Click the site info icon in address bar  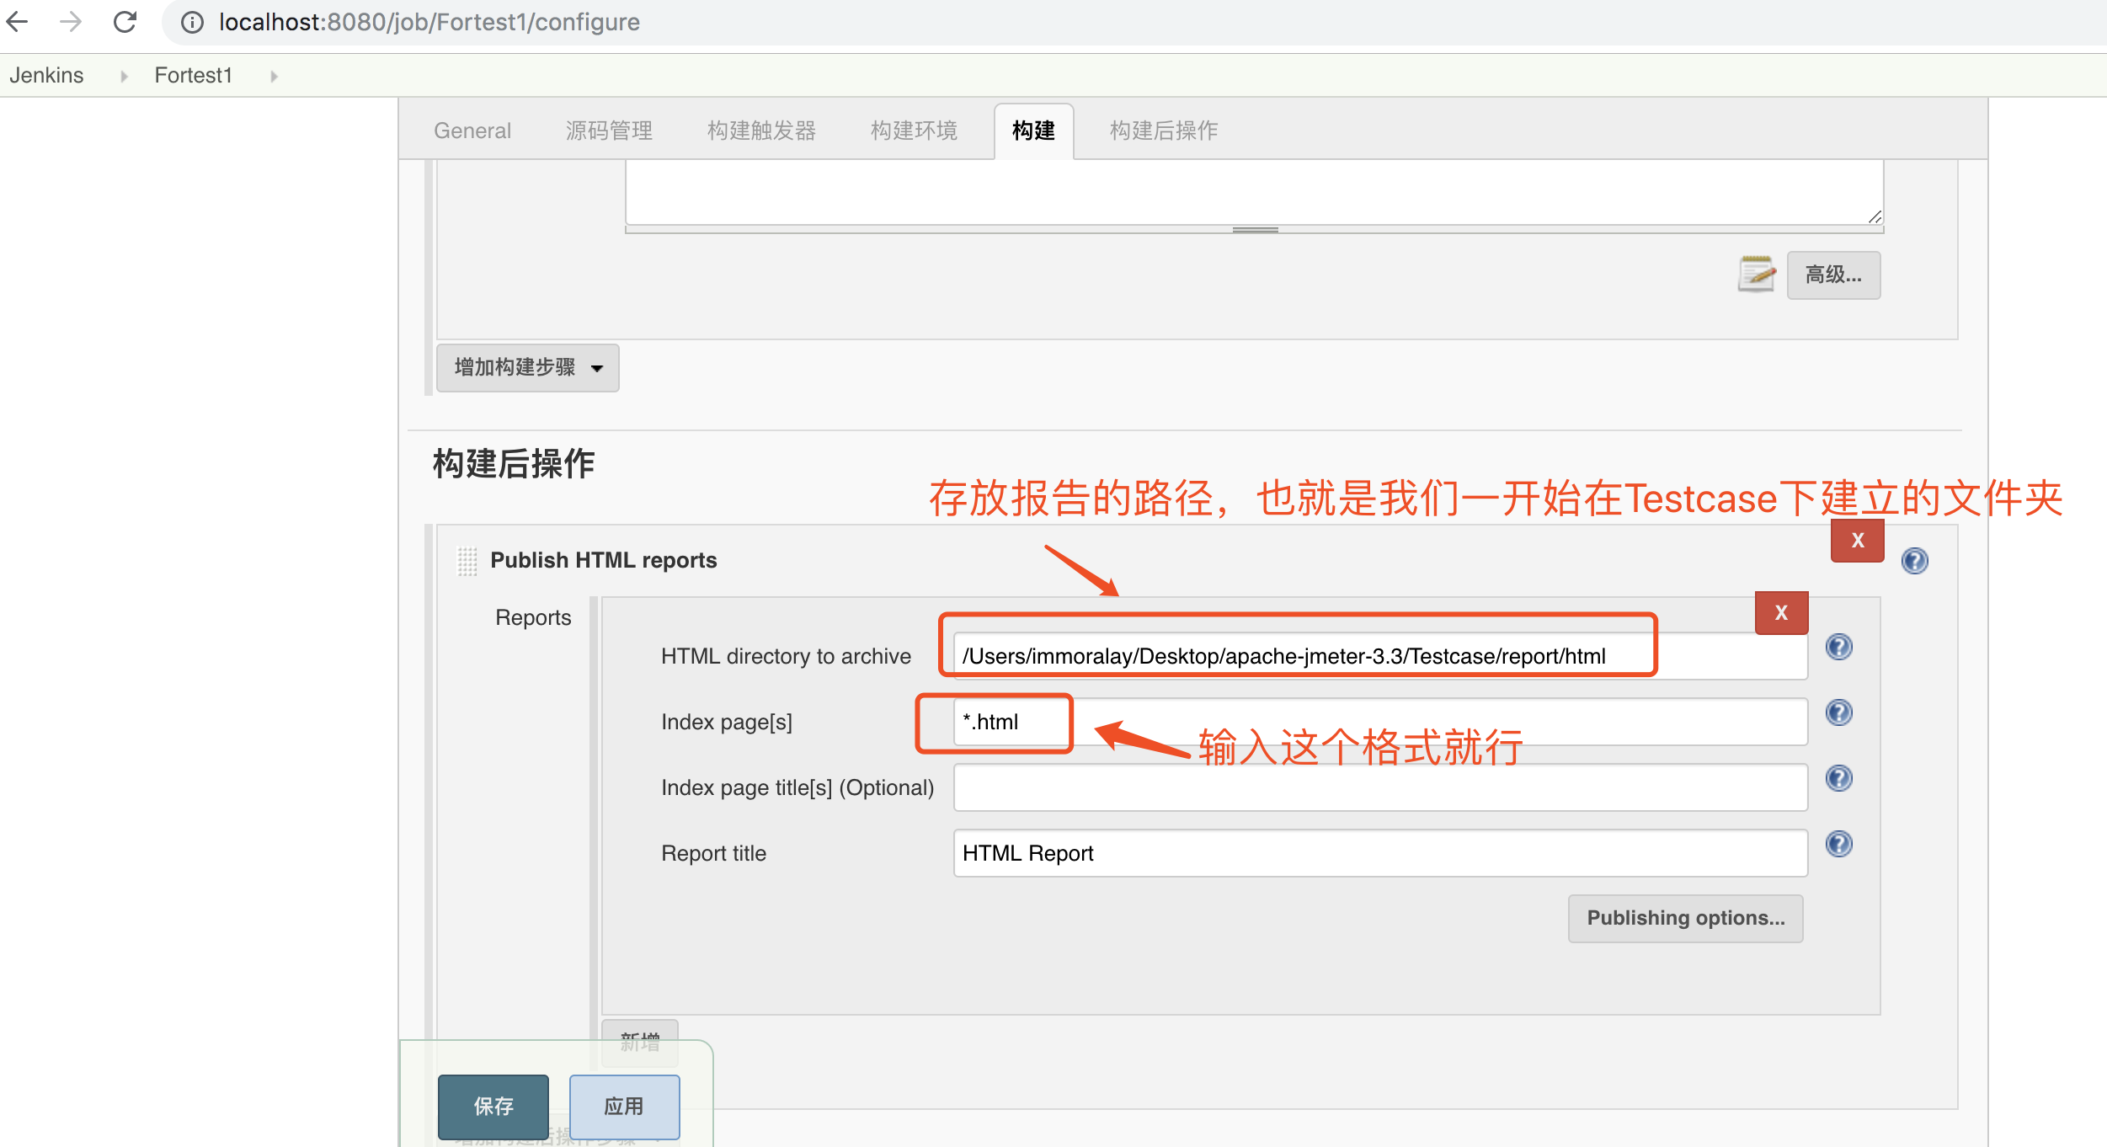pos(193,22)
